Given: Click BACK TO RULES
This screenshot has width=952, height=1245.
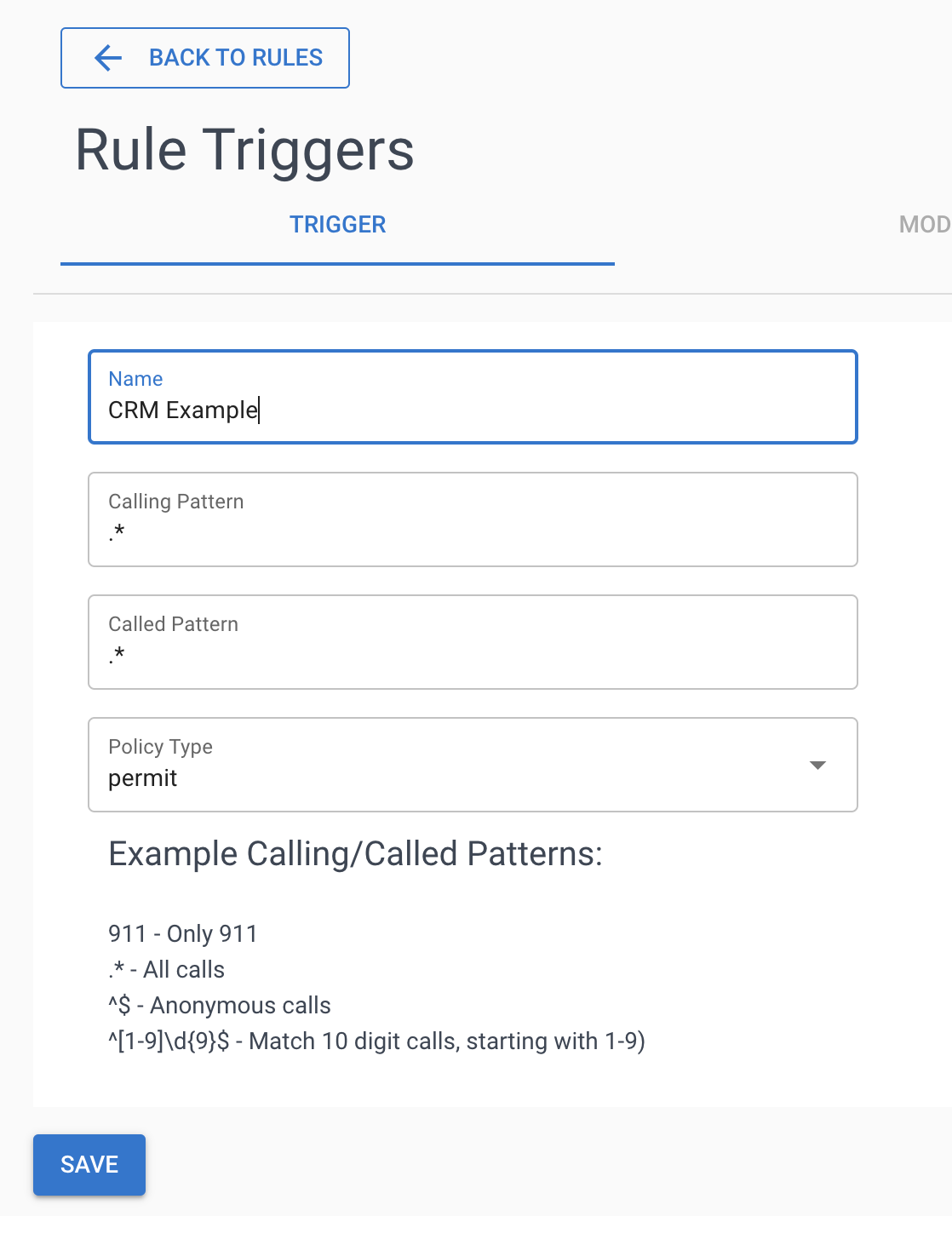Looking at the screenshot, I should [204, 57].
